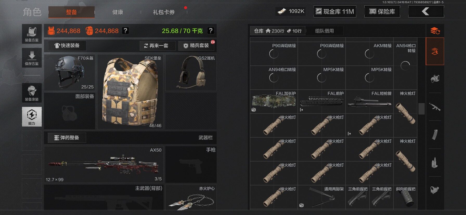Viewport: 466px width, 215px height.
Task: Click the back arrow button
Action: click(x=426, y=11)
